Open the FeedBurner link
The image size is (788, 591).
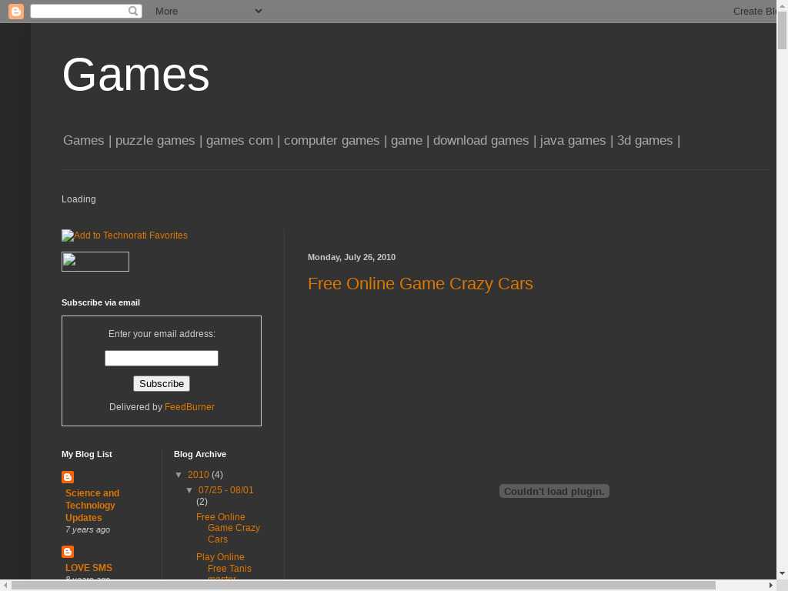pyautogui.click(x=189, y=407)
